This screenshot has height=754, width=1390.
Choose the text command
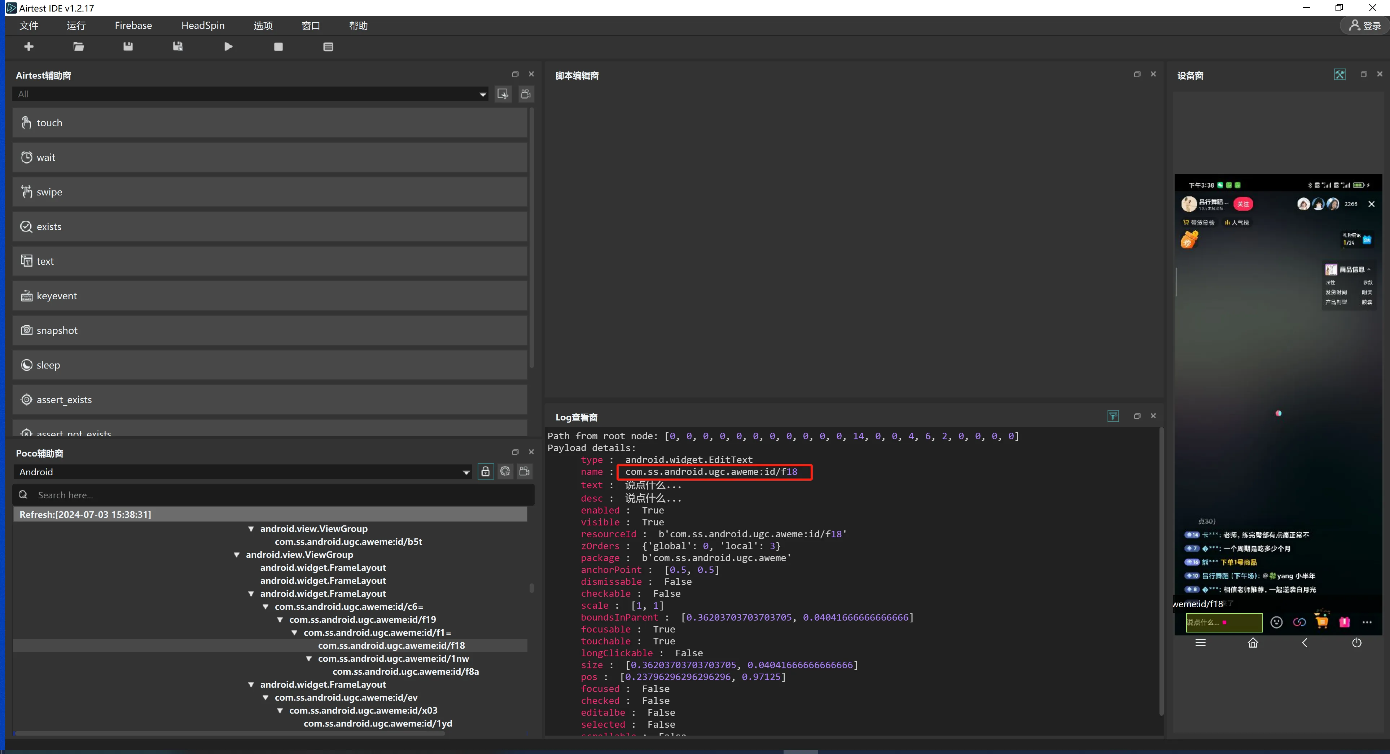[270, 261]
